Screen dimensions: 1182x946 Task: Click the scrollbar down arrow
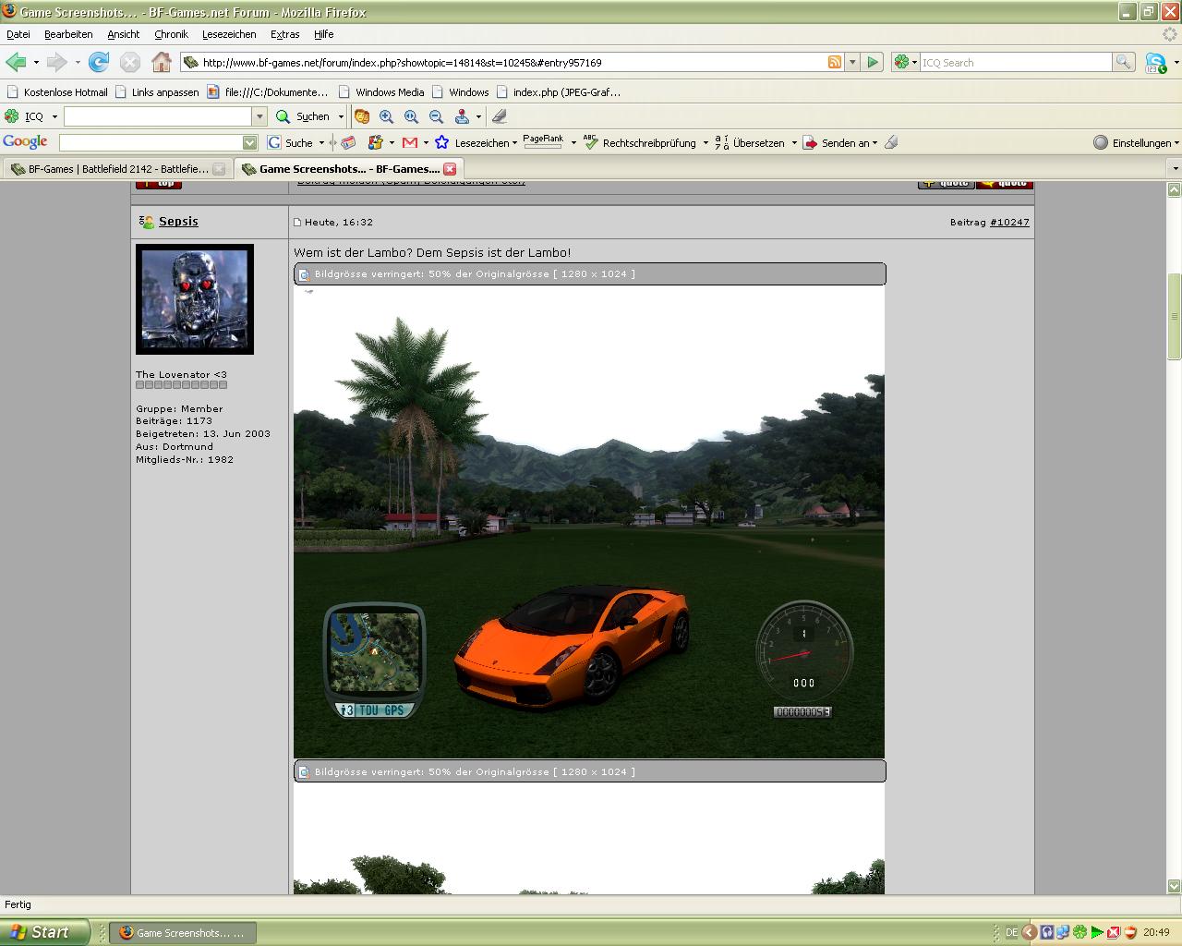pyautogui.click(x=1175, y=886)
